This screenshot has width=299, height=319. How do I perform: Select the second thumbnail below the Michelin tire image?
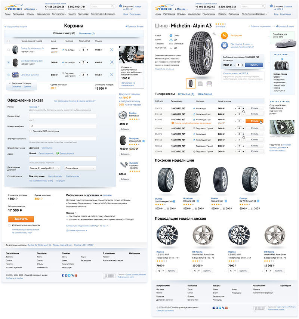200,84
